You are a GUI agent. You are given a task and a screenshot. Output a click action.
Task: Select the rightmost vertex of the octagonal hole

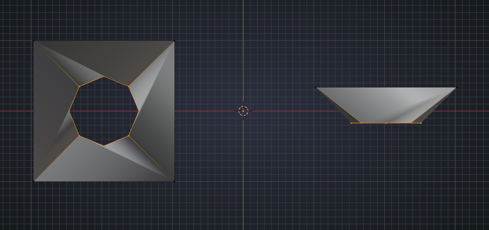pos(138,111)
